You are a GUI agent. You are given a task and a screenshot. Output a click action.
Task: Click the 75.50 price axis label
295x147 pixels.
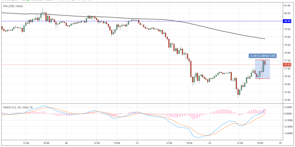pos(287,92)
